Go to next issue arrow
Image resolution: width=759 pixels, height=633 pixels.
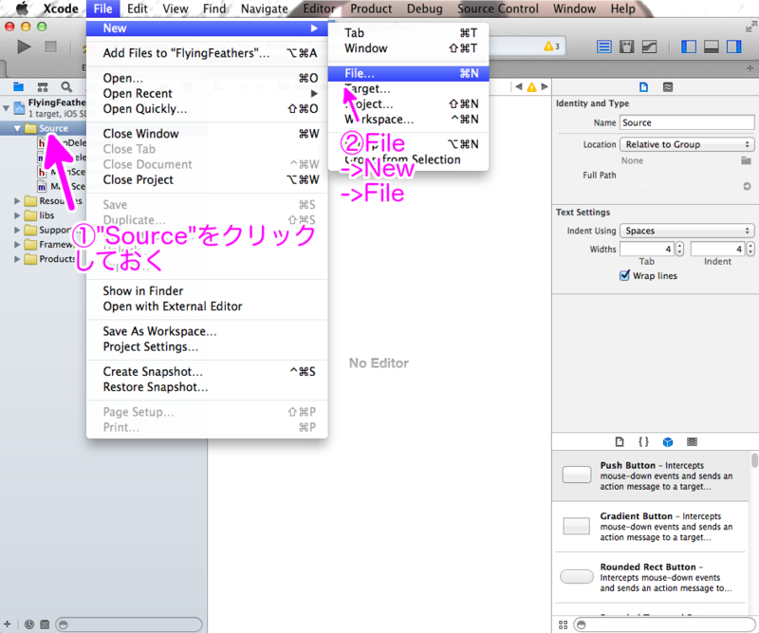pyautogui.click(x=545, y=86)
